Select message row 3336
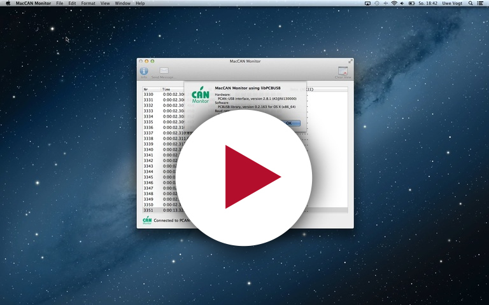489x305 pixels. coord(245,128)
